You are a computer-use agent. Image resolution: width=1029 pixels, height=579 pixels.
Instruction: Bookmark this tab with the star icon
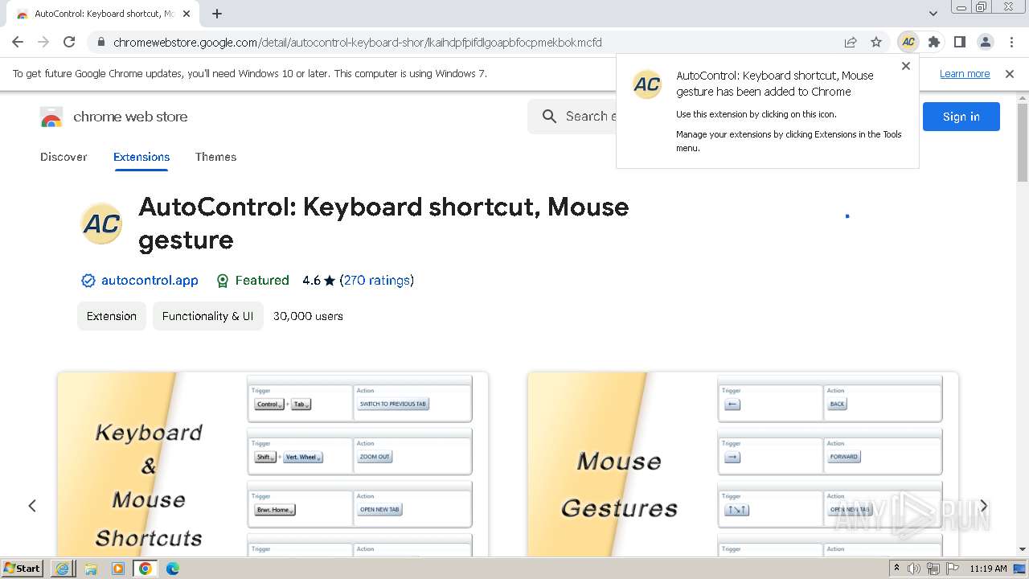tap(876, 42)
